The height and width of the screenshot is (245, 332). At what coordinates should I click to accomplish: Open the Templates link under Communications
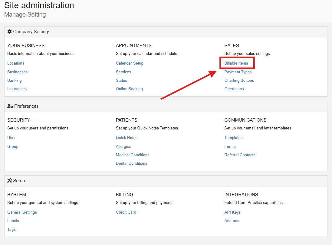point(233,138)
